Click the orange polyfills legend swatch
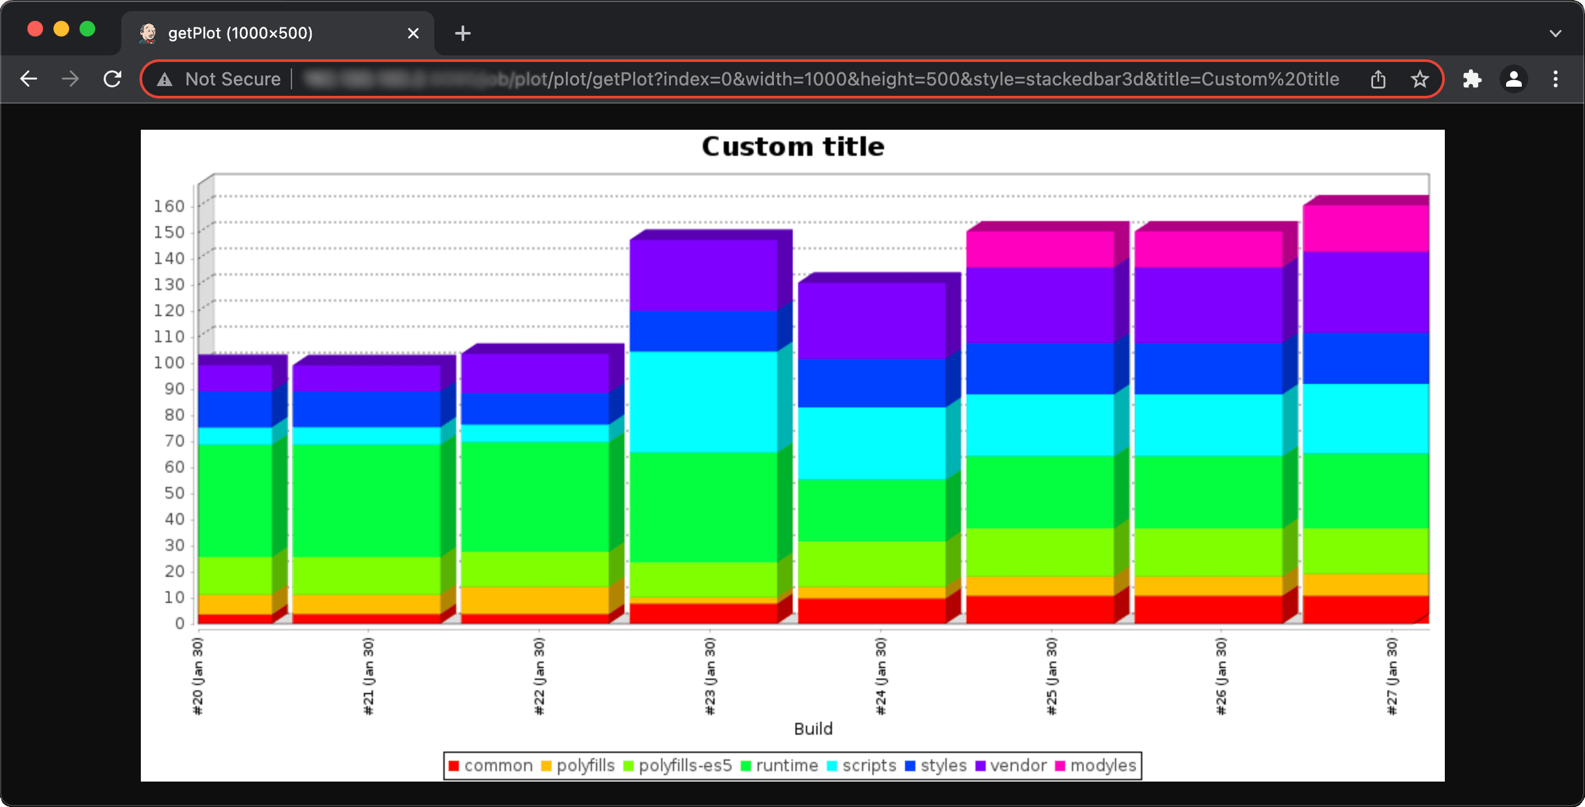The width and height of the screenshot is (1585, 807). point(546,766)
